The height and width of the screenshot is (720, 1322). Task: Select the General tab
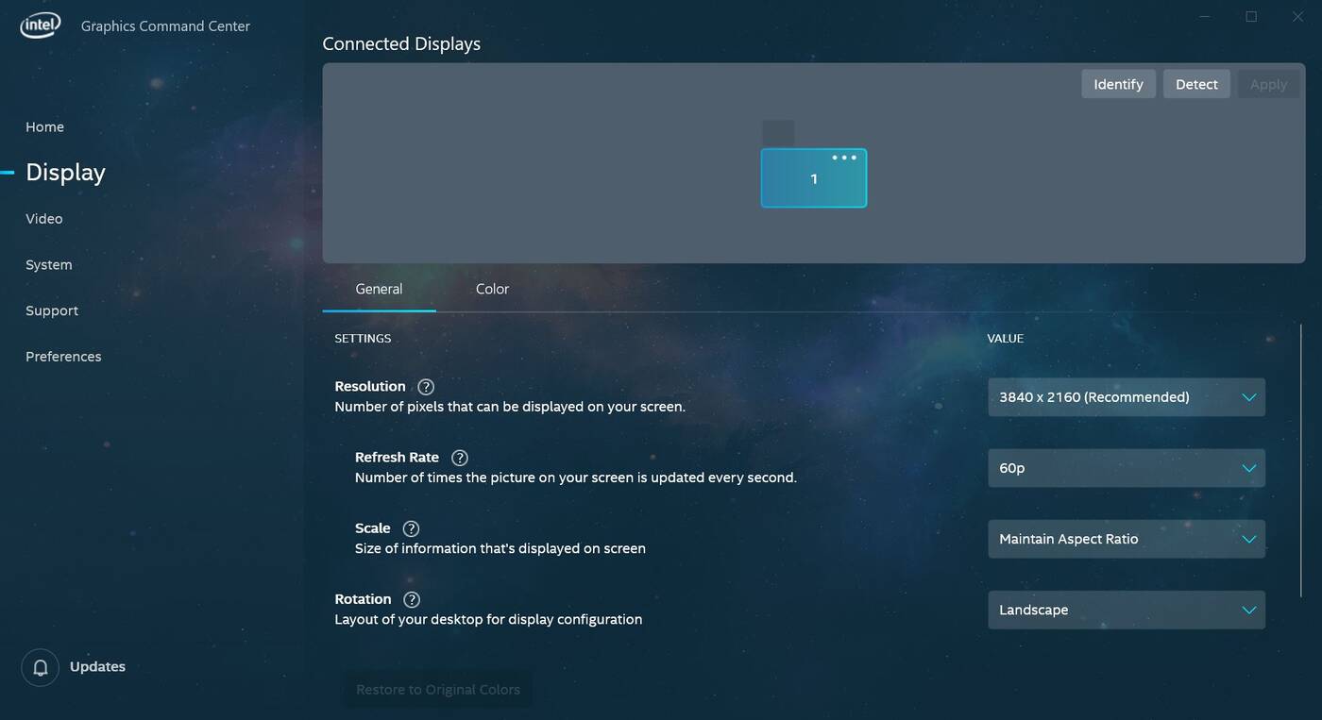pos(379,289)
